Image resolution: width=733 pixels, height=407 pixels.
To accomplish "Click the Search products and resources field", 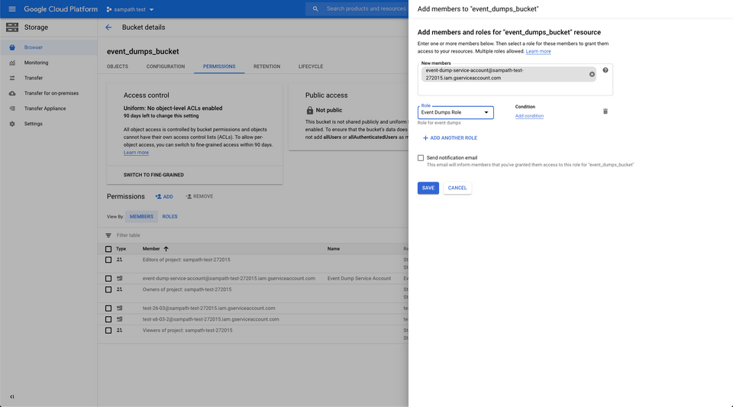I will tap(366, 9).
